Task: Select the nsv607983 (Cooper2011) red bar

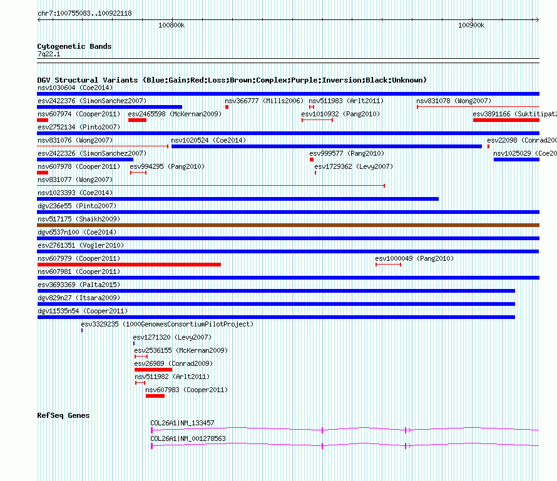Action: (155, 396)
